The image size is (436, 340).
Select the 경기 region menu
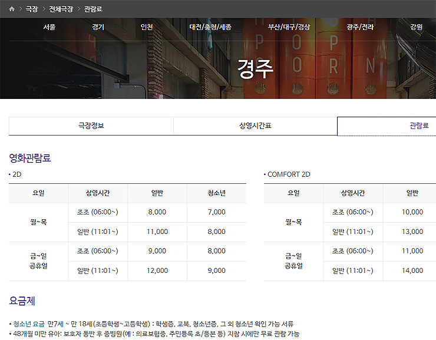98,27
